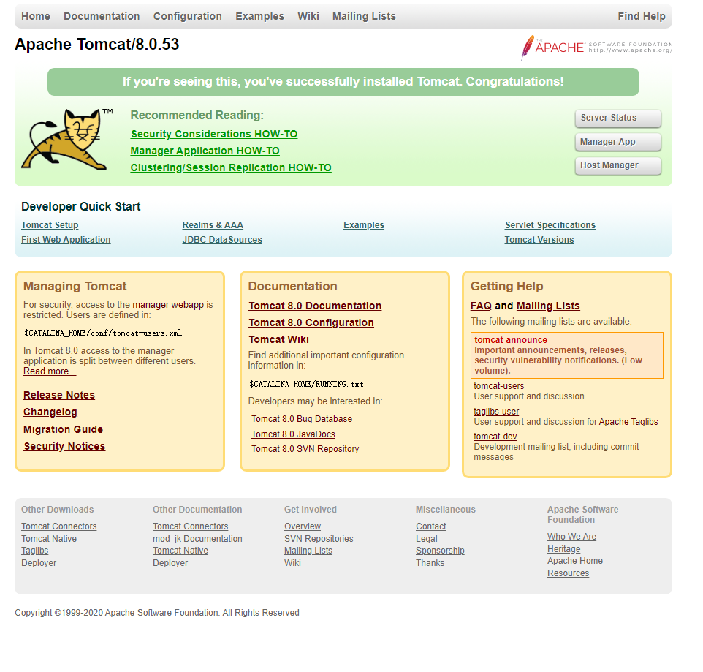Open the Legal footer link

click(426, 539)
